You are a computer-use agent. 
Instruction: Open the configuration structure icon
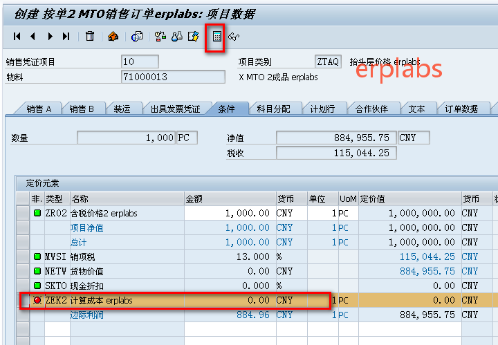[x=160, y=37]
